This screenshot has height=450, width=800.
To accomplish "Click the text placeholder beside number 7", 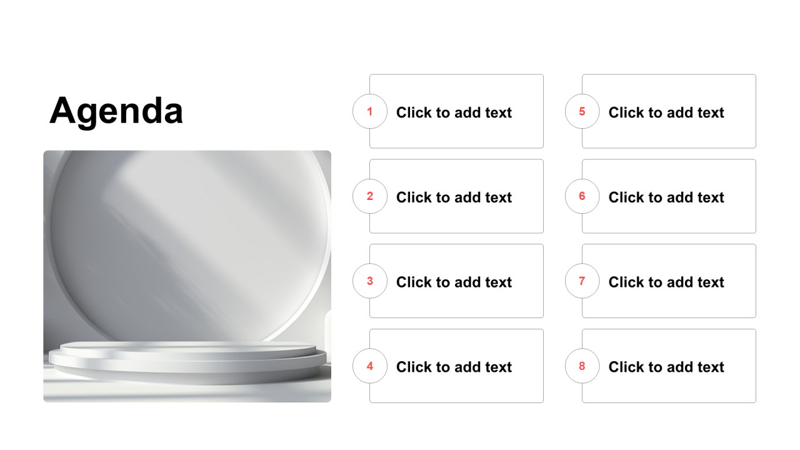I will [669, 281].
